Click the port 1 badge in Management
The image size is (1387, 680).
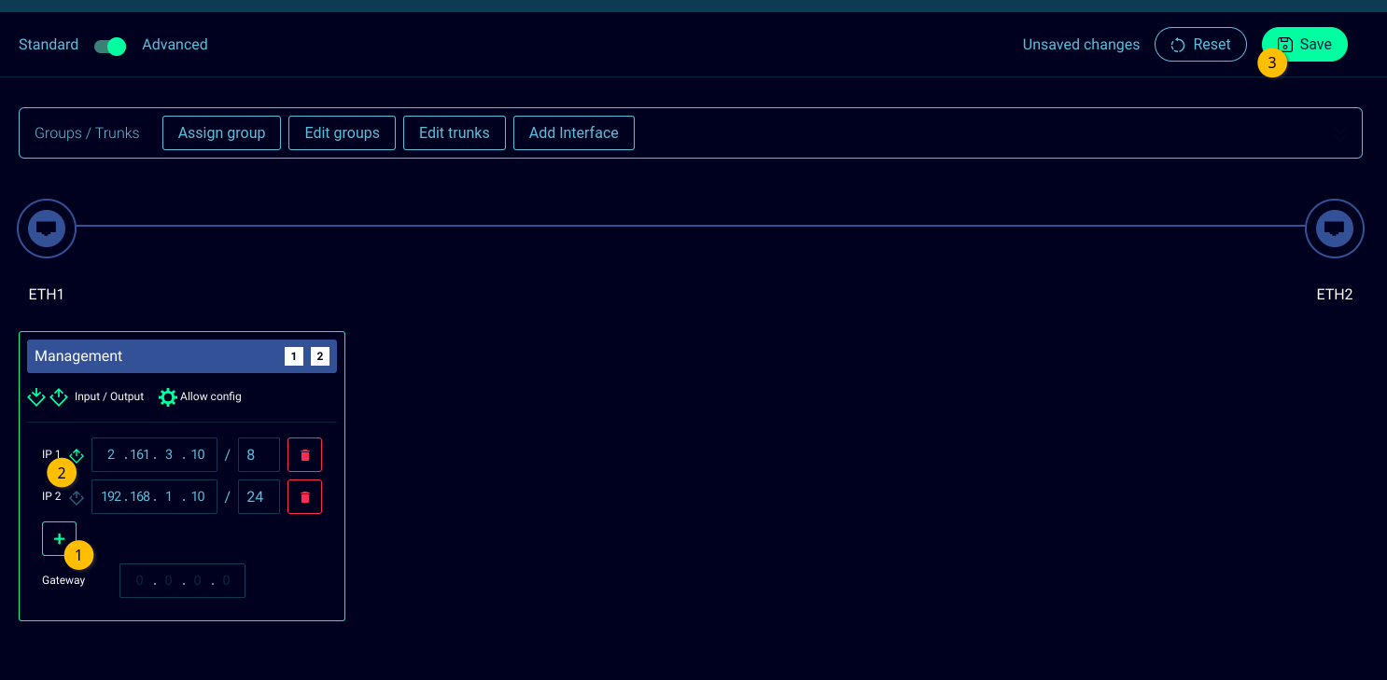294,356
